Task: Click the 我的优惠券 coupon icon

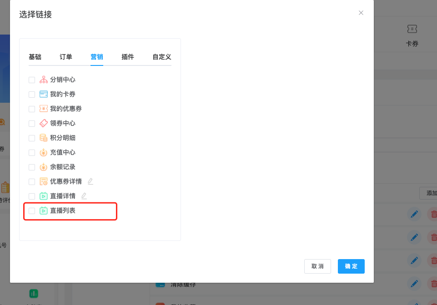Action: pos(44,109)
